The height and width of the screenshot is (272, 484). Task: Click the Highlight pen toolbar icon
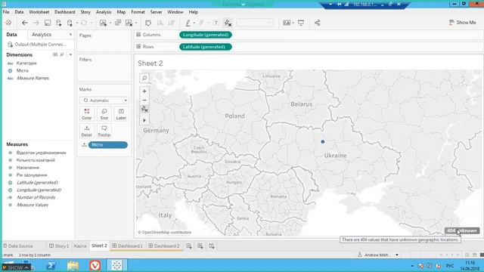(x=188, y=23)
